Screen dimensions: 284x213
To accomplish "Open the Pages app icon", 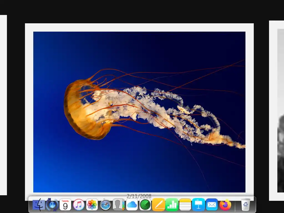I will point(158,205).
